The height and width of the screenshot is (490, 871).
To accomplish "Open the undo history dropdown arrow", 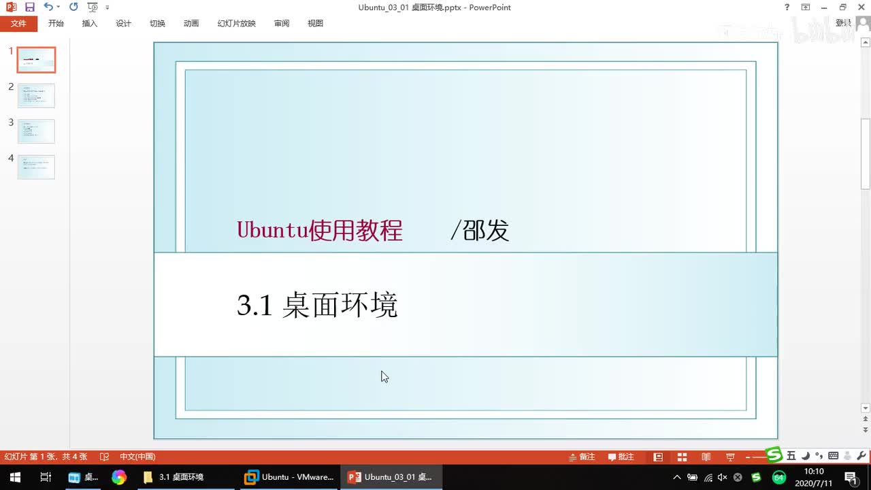I will [59, 7].
